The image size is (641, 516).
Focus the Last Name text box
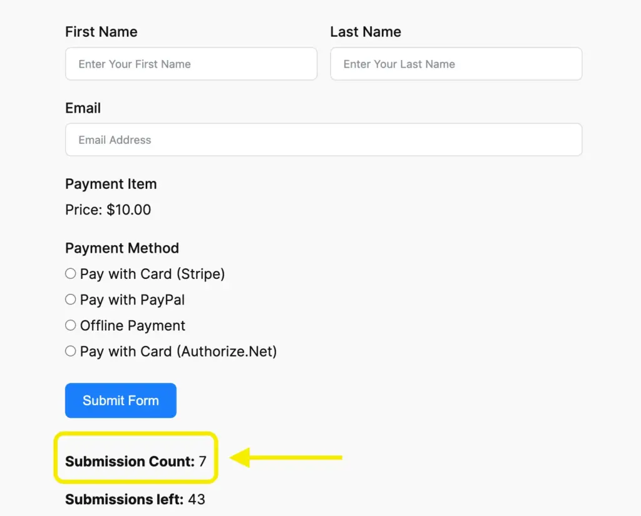(x=456, y=64)
